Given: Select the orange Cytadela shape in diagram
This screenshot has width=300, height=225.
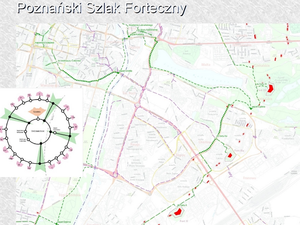Looking at the screenshot, I should pos(37,111).
